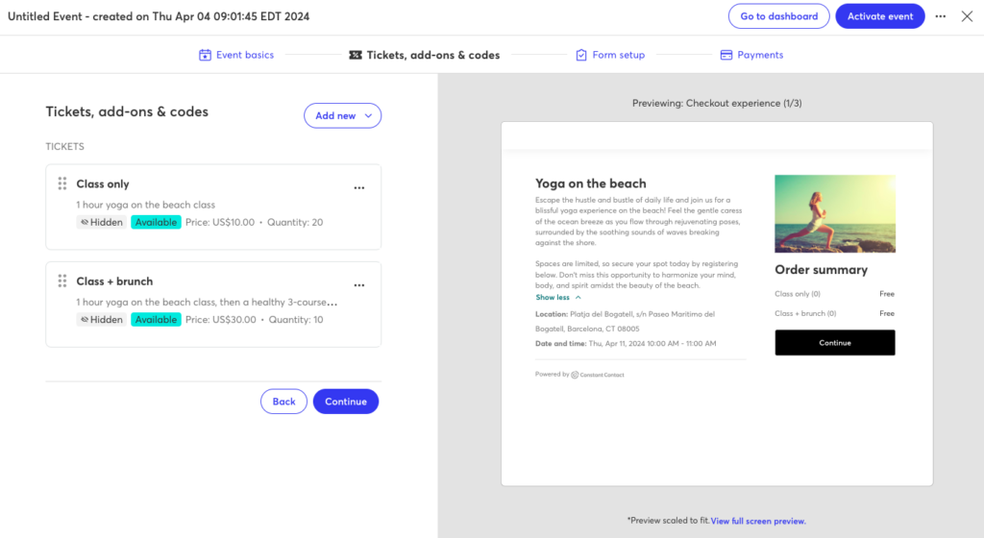
Task: Grab the Class + brunch drag handle
Action: point(62,281)
